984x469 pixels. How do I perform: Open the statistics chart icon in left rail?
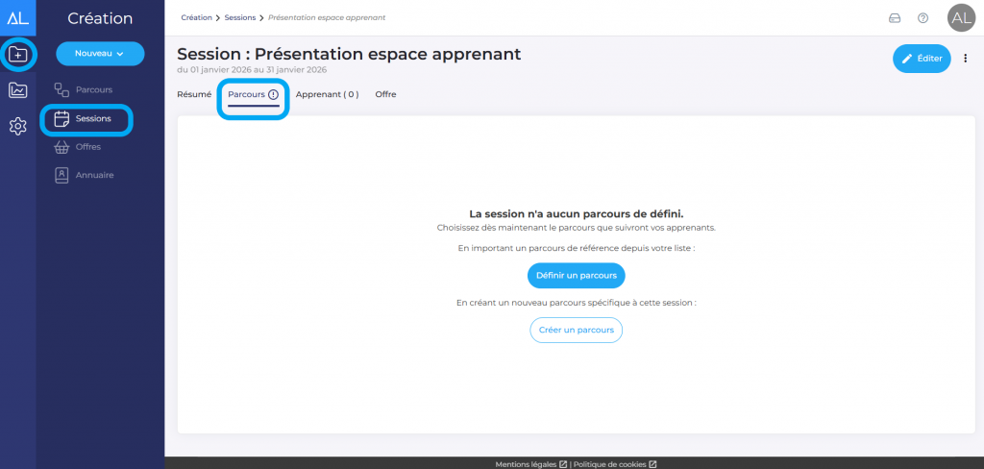[17, 90]
